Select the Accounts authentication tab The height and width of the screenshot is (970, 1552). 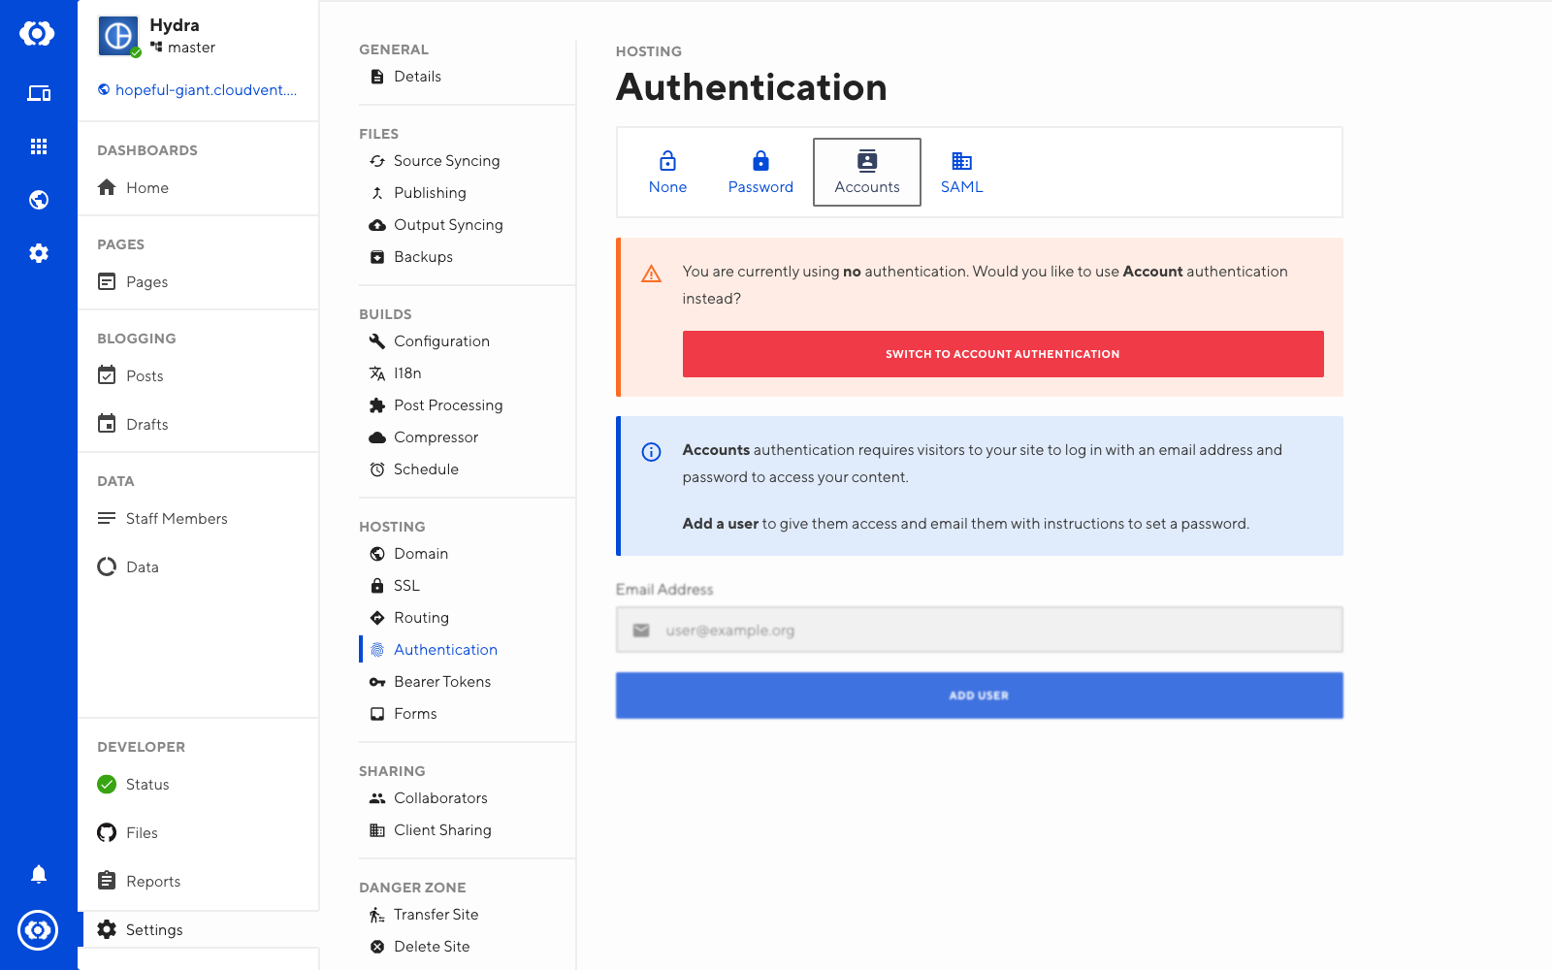pyautogui.click(x=867, y=173)
